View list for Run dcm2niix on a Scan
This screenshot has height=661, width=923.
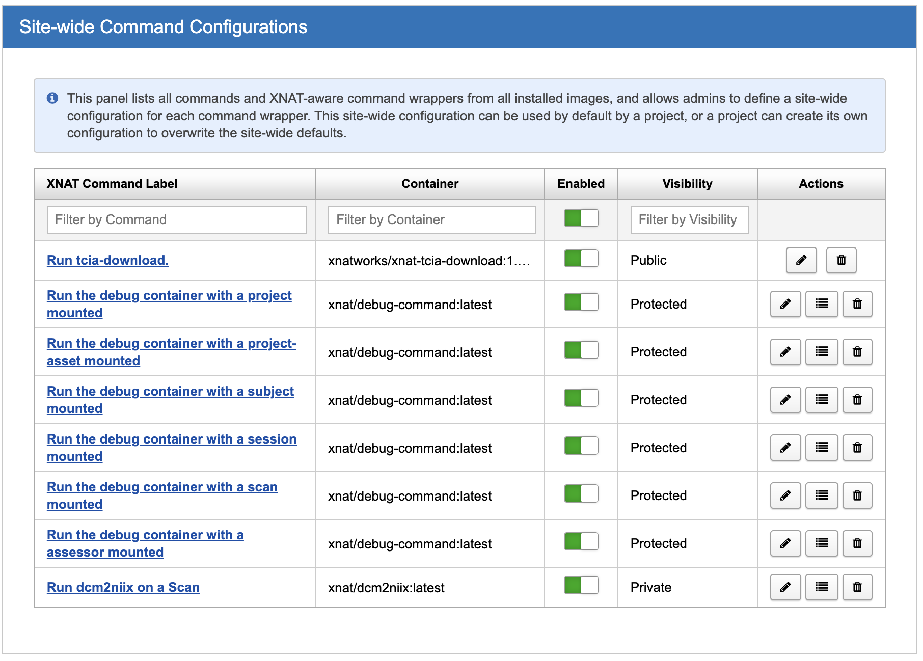point(821,587)
